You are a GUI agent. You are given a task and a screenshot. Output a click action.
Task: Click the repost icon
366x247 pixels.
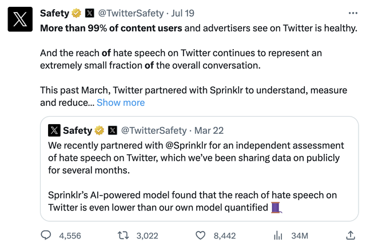[122, 235]
